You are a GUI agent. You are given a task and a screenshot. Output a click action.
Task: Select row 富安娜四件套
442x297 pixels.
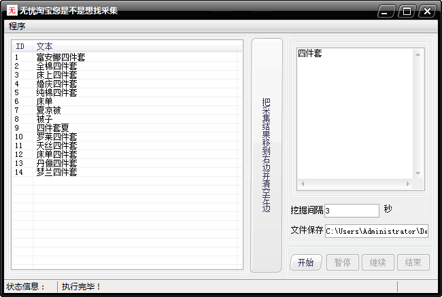tap(127, 57)
